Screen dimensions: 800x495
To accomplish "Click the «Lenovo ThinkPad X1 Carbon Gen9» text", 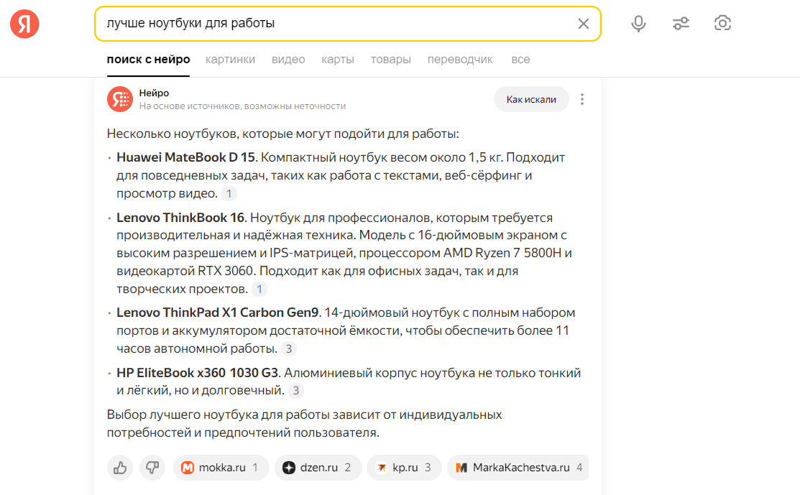I will 217,313.
